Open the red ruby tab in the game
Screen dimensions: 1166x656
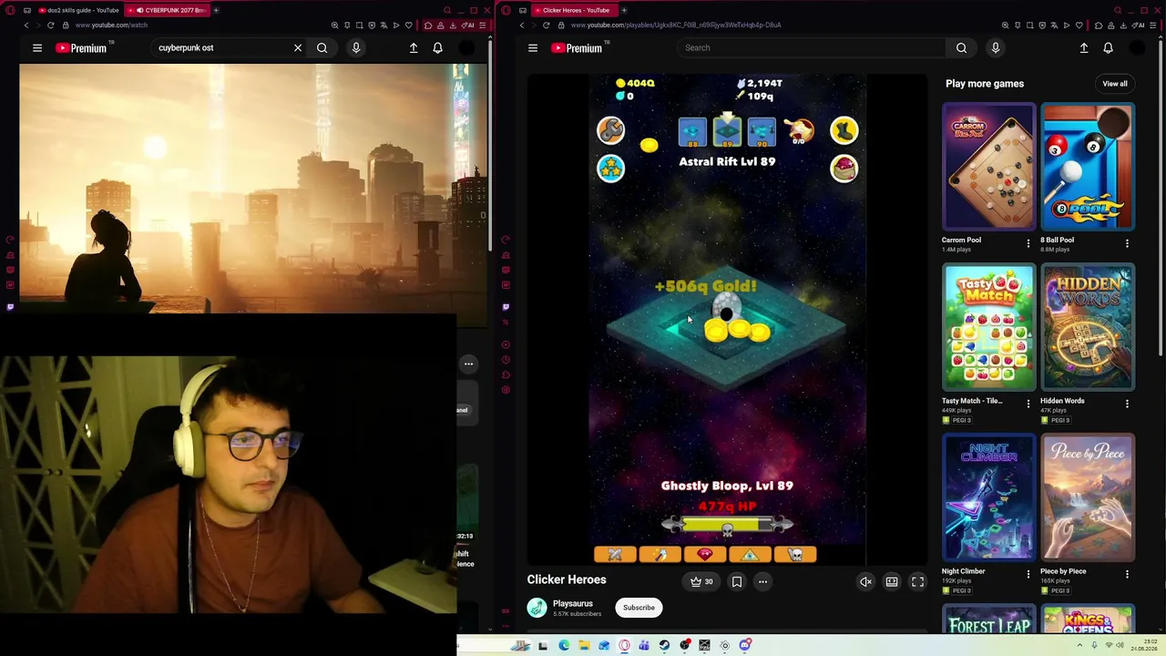coord(704,554)
